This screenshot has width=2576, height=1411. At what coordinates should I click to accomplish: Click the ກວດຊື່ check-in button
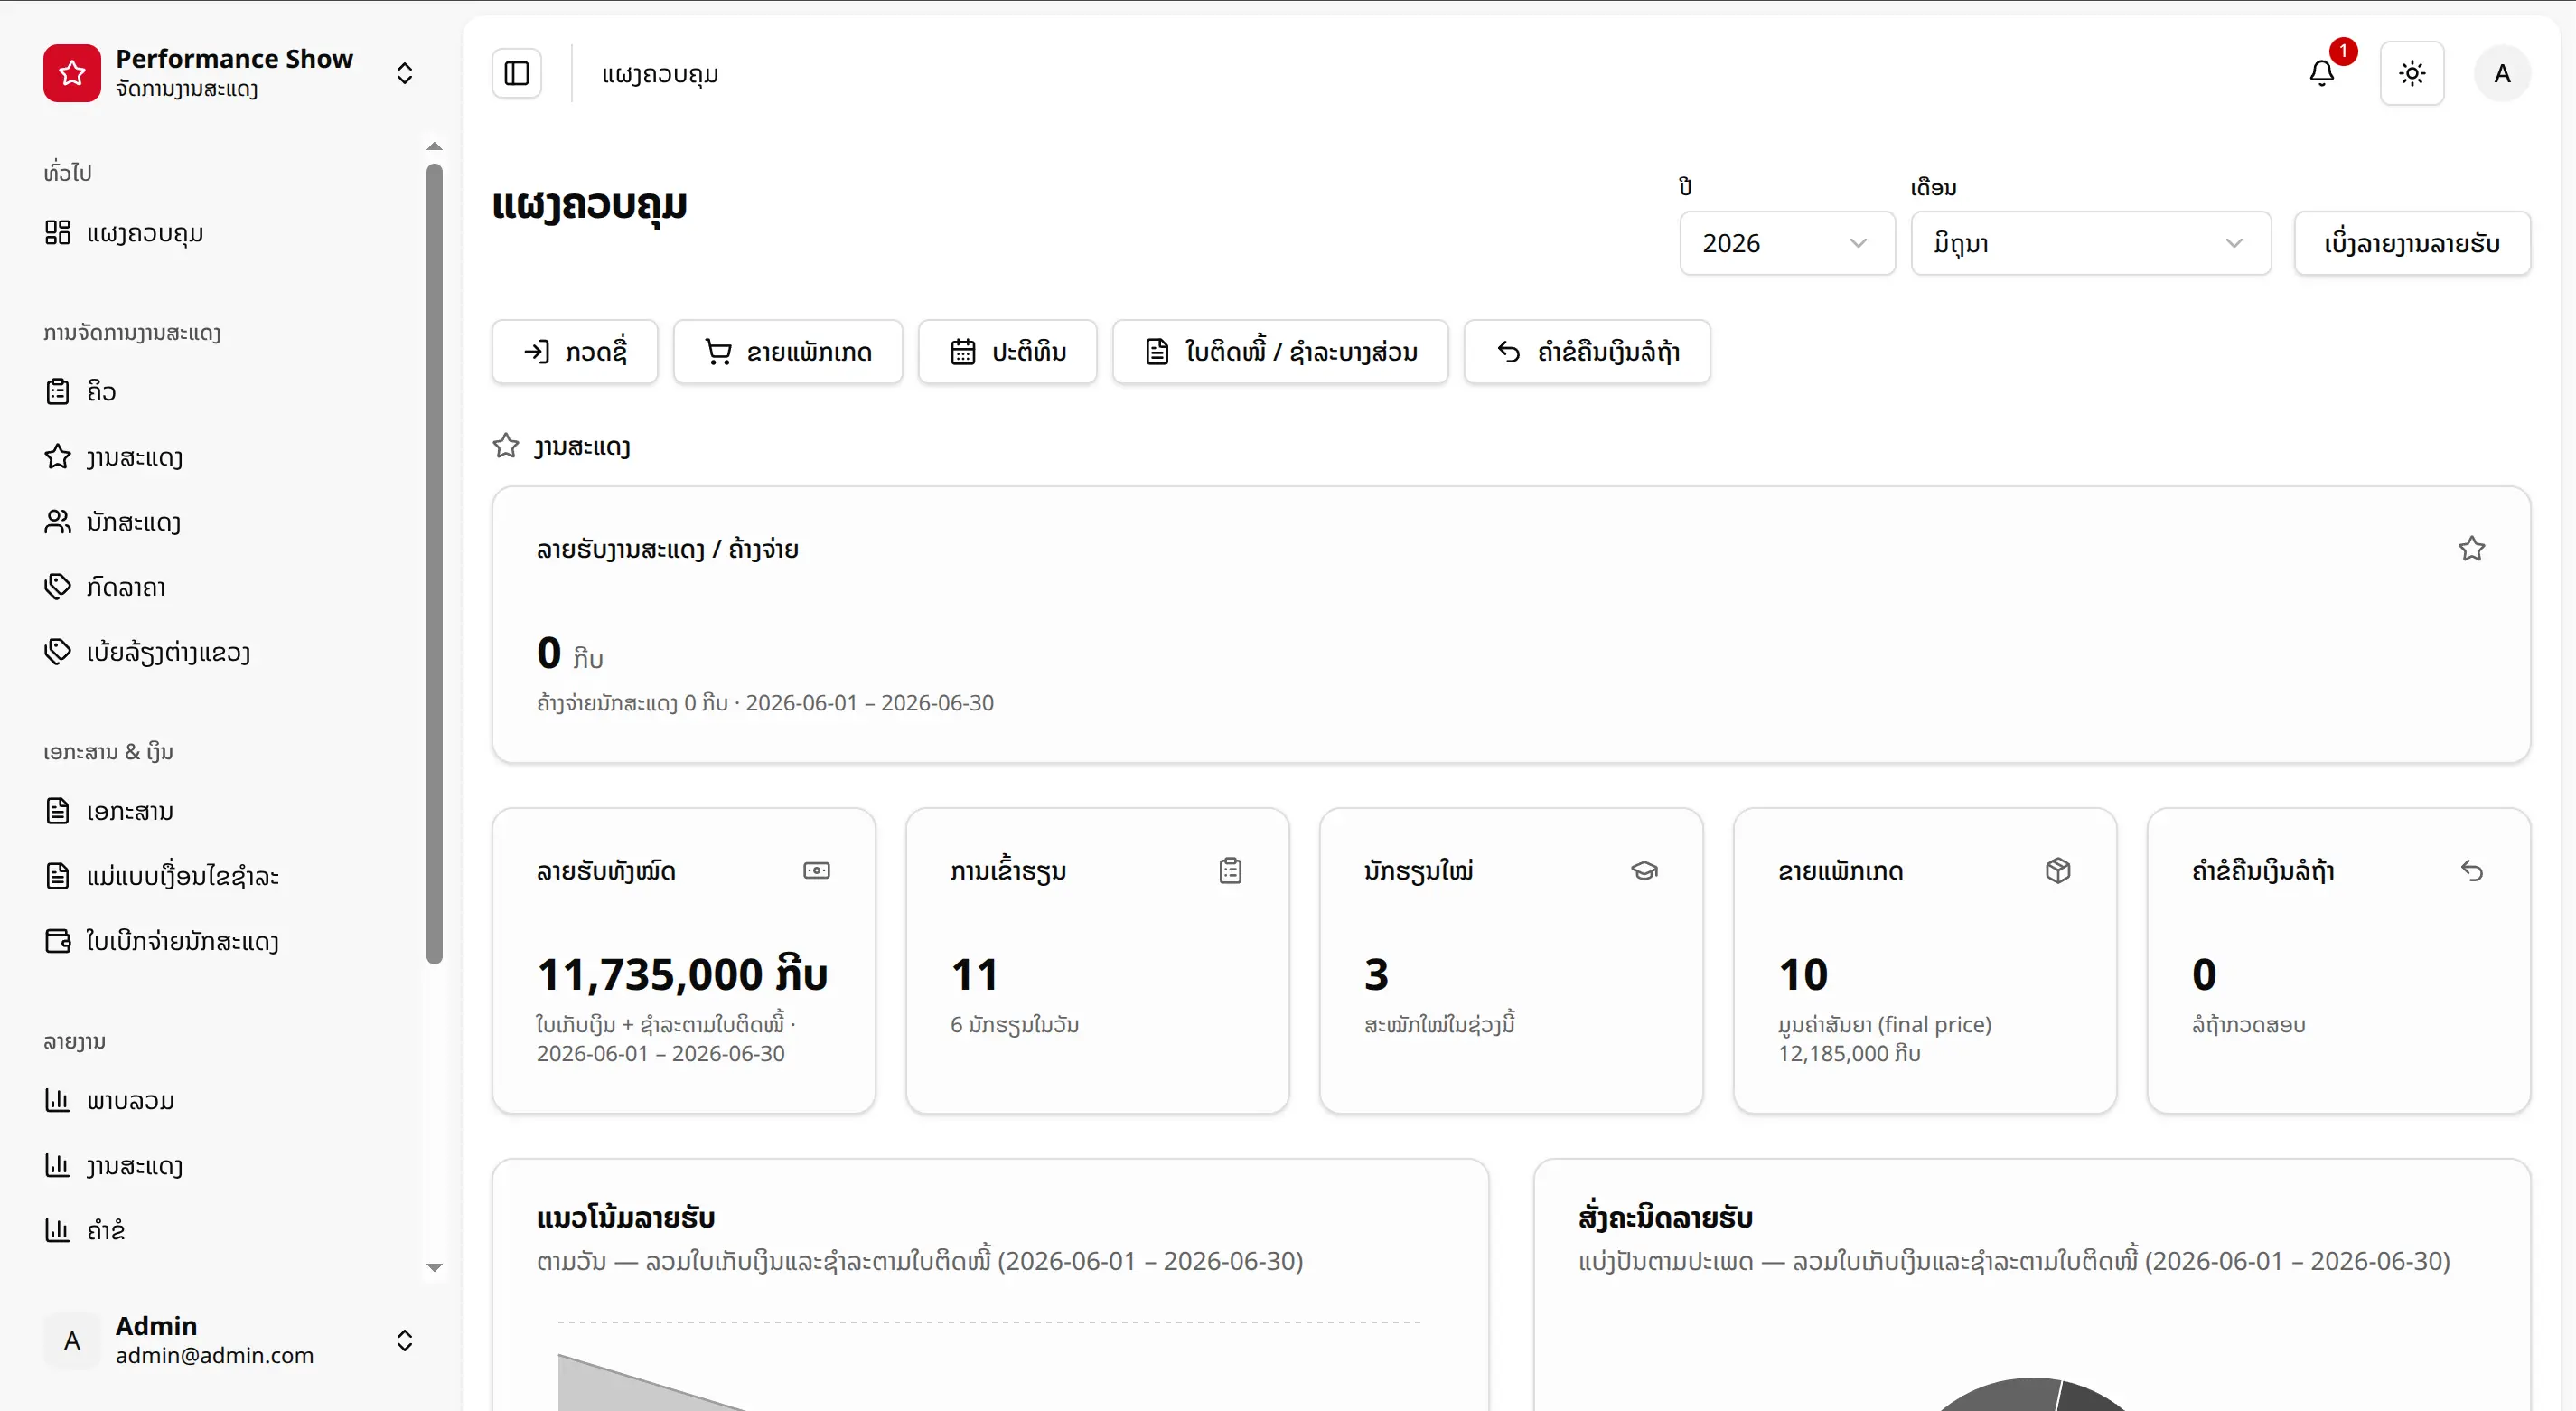tap(575, 352)
